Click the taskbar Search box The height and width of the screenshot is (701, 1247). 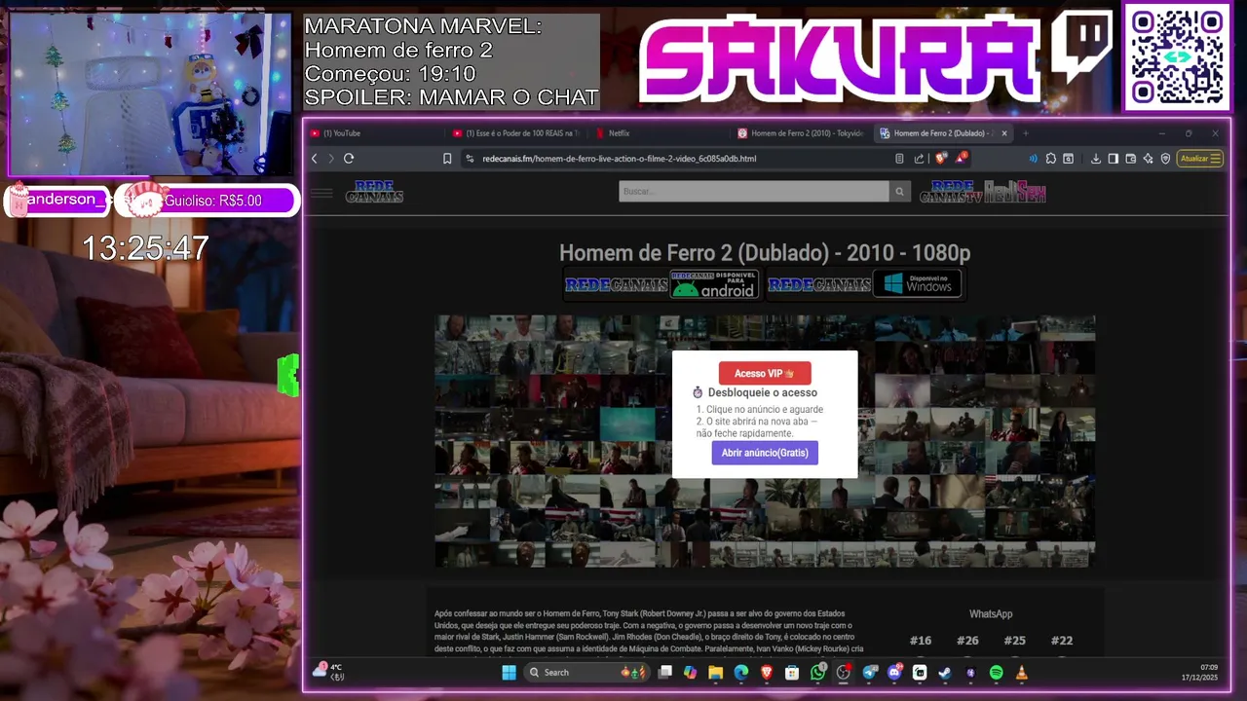(x=586, y=673)
